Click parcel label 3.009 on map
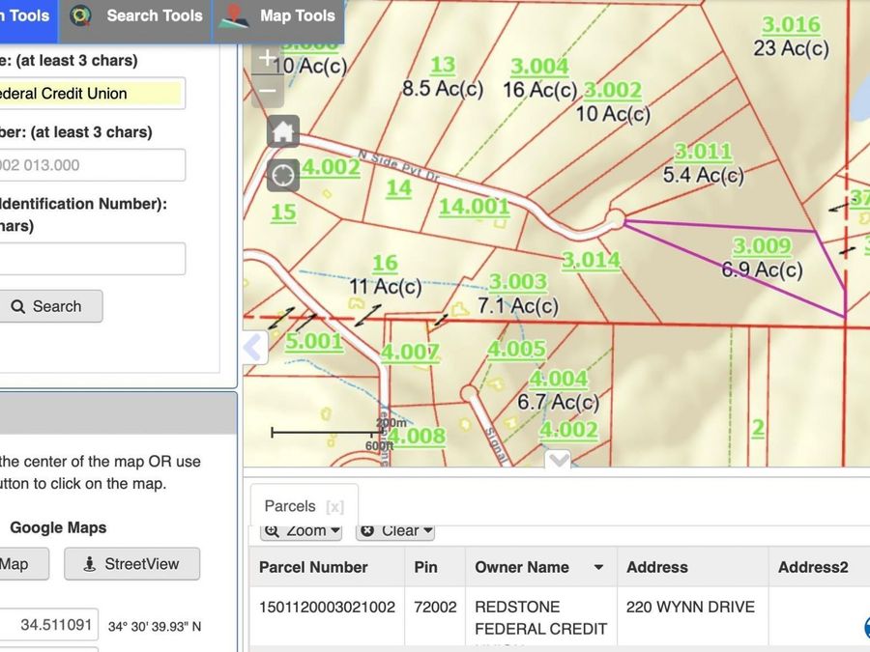The image size is (870, 652). pyautogui.click(x=762, y=246)
